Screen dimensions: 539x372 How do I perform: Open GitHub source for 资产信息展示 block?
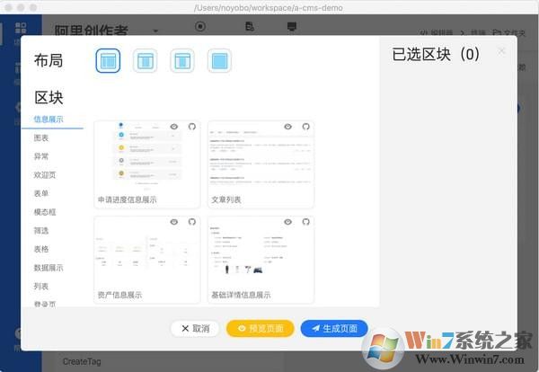pyautogui.click(x=192, y=222)
